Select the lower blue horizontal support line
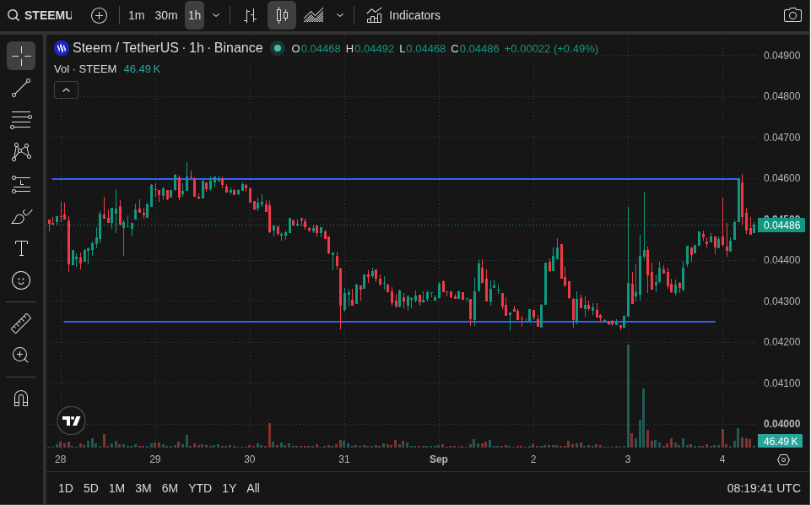The width and height of the screenshot is (811, 505). (x=390, y=322)
